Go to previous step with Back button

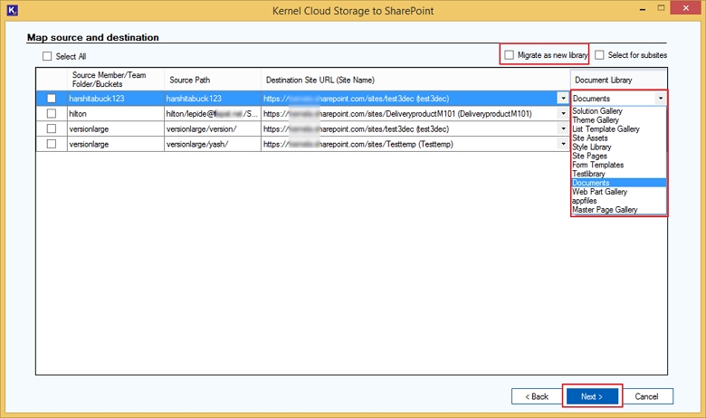(537, 396)
